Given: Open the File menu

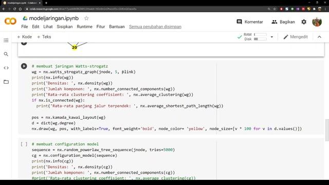Looking at the screenshot, I should click(25, 27).
